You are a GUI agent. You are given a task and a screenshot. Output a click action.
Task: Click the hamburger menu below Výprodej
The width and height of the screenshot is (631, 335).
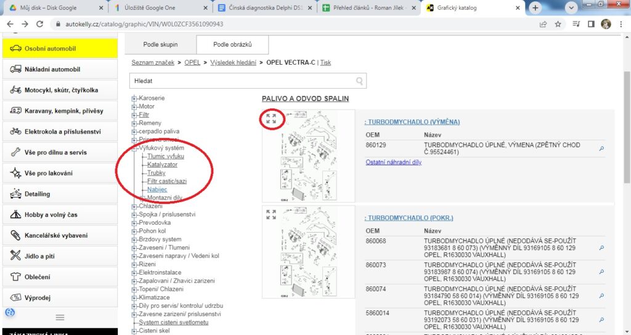tap(60, 317)
